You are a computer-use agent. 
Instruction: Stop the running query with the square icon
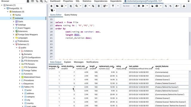(139, 6)
